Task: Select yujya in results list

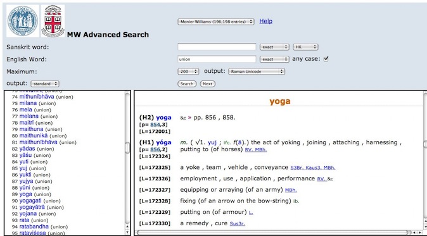Action: point(27,182)
